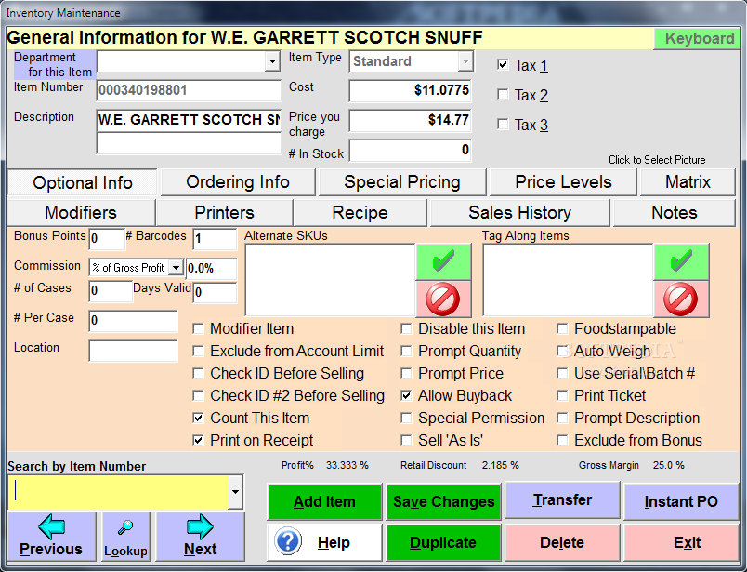Viewport: 747px width, 572px height.
Task: Check Disable this Item
Action: pos(406,328)
